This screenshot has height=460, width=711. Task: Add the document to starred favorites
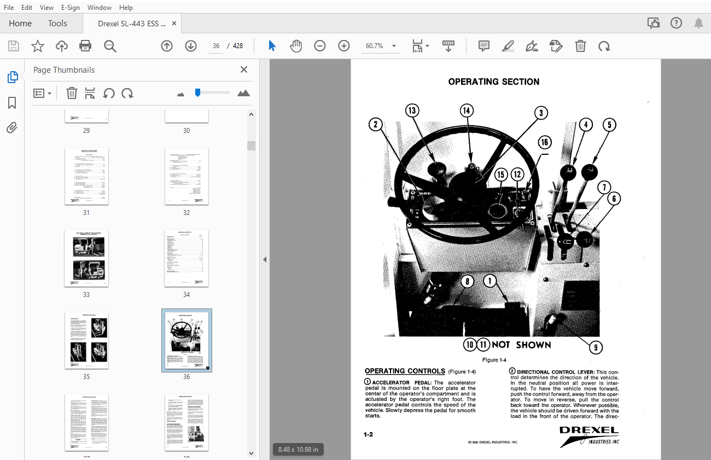(37, 46)
